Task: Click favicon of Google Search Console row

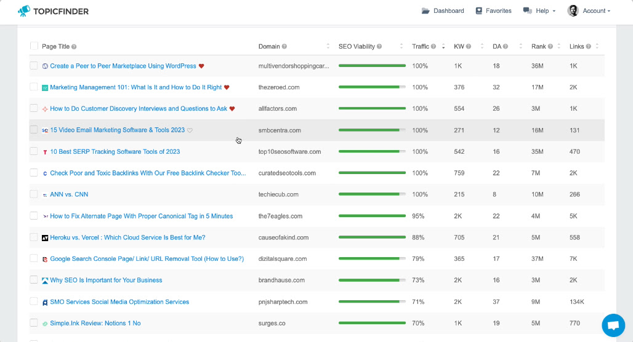Action: [x=45, y=260]
